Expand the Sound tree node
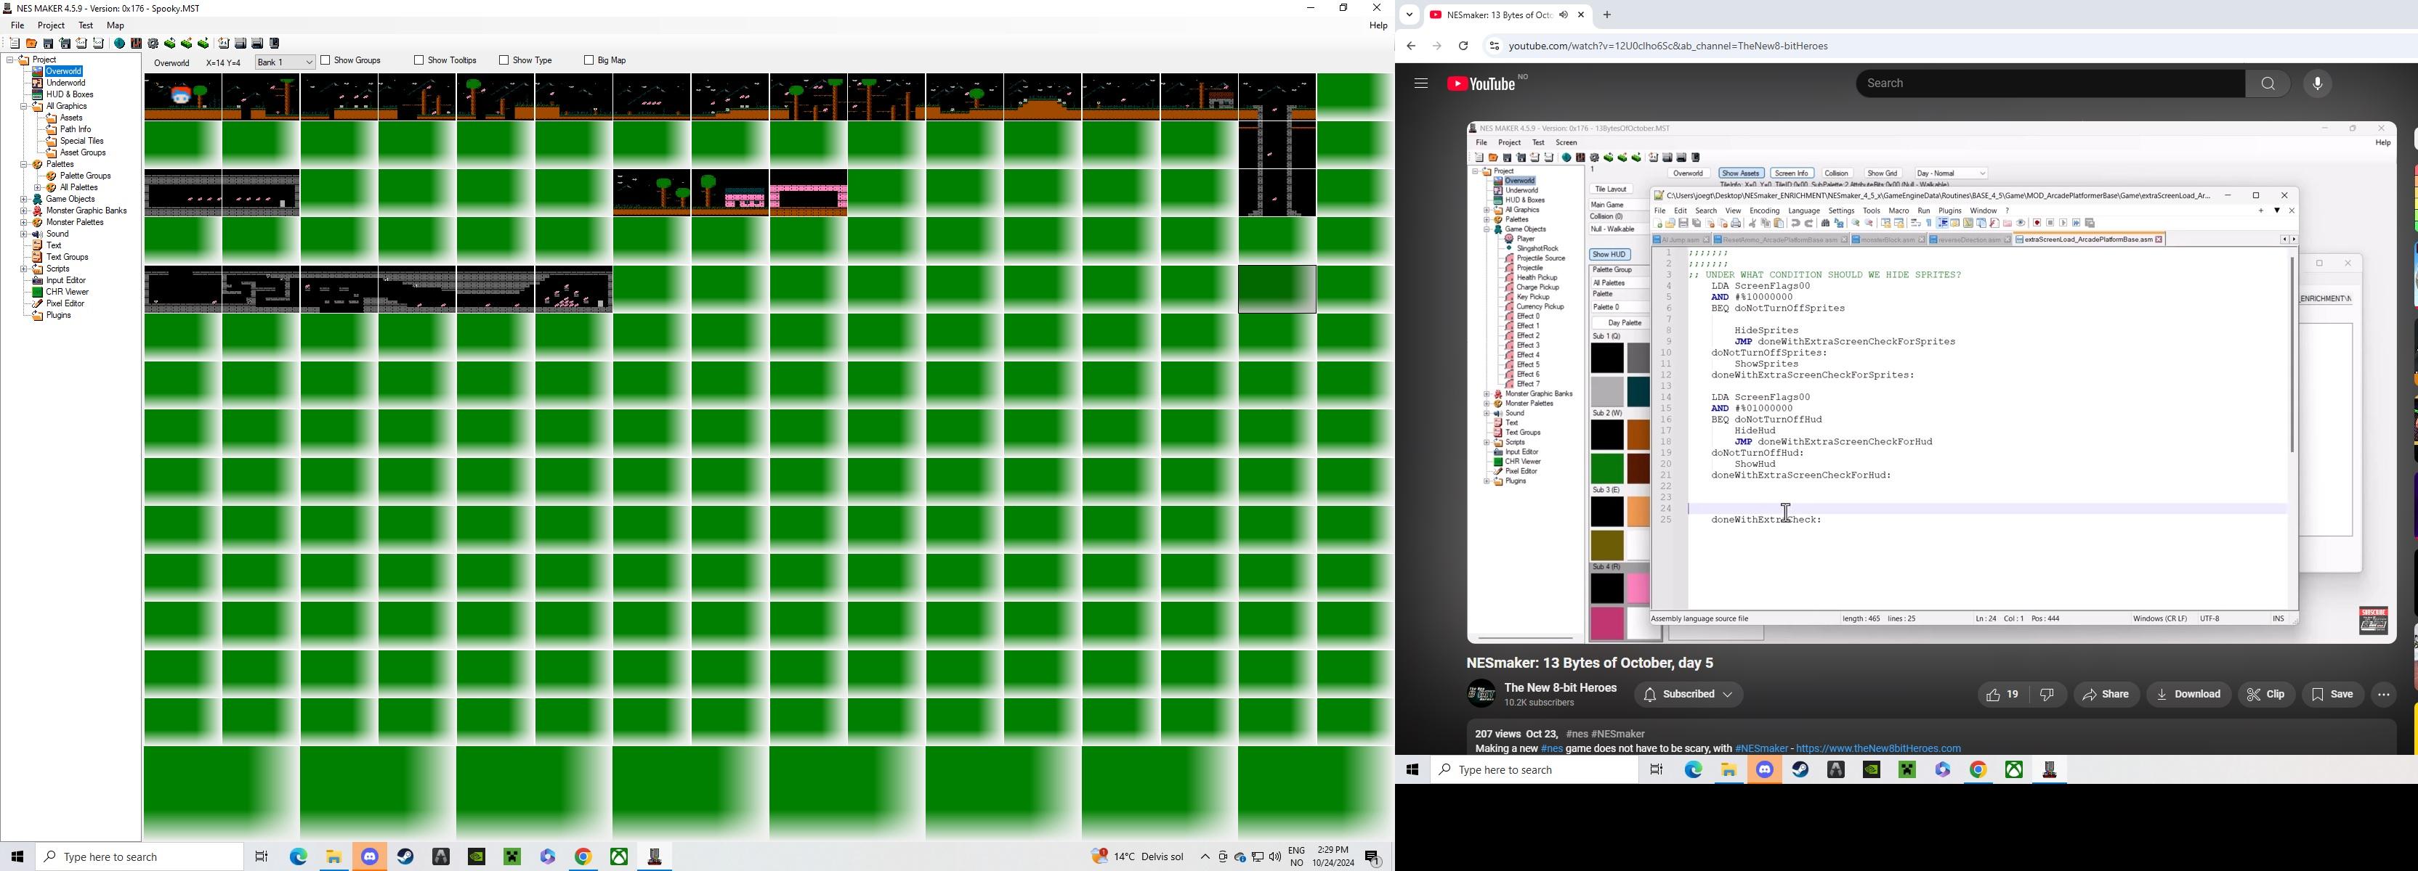Screen dimensions: 2418x871 pyautogui.click(x=23, y=234)
